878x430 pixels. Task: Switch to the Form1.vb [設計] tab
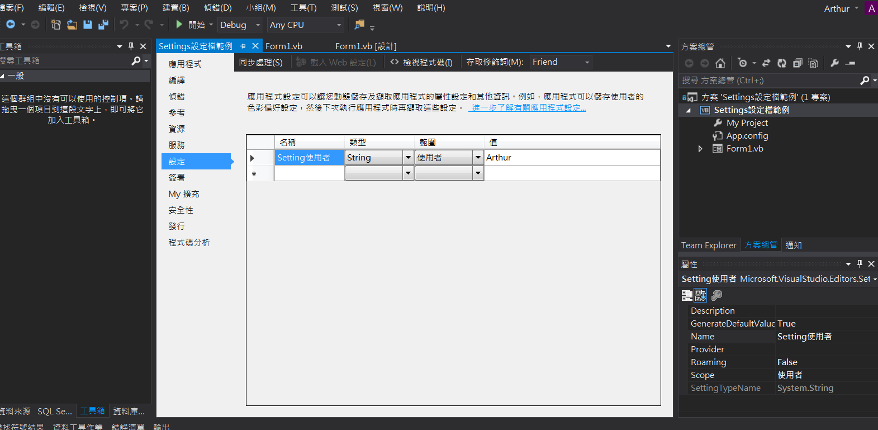[366, 46]
